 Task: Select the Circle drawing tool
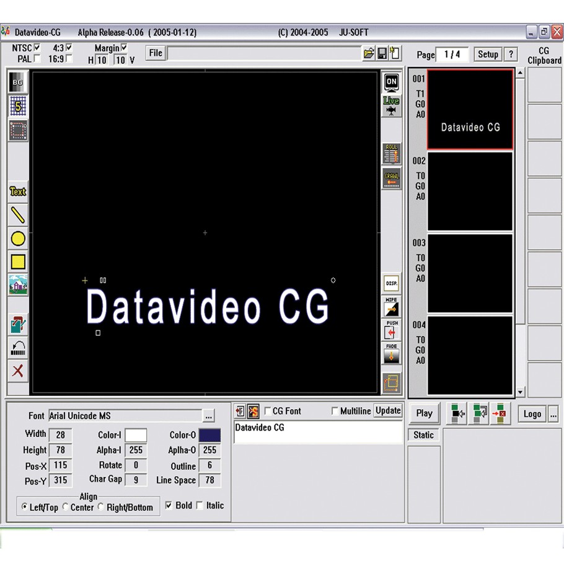(x=17, y=239)
